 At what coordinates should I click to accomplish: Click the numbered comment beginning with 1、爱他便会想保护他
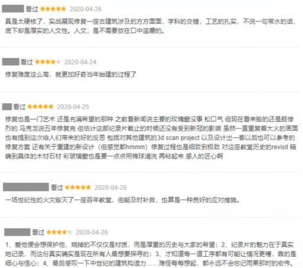click(x=151, y=254)
